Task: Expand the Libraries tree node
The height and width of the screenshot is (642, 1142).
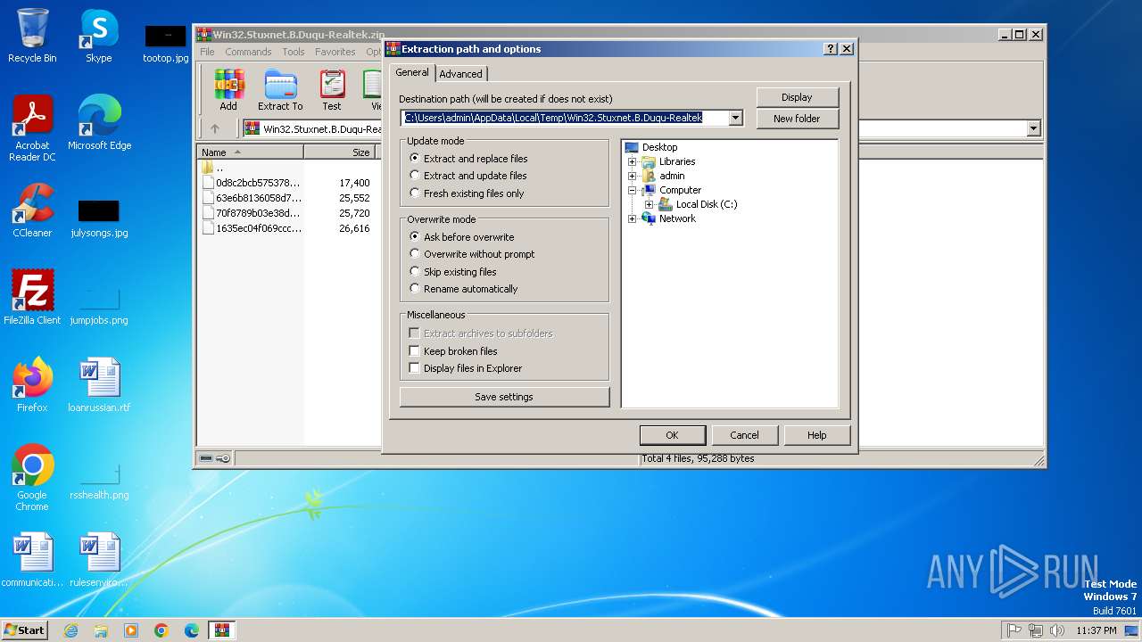Action: click(632, 161)
